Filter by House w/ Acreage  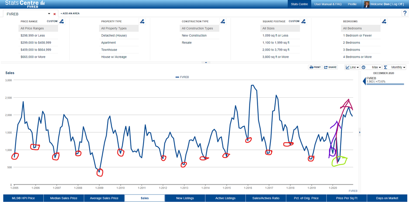pos(119,57)
